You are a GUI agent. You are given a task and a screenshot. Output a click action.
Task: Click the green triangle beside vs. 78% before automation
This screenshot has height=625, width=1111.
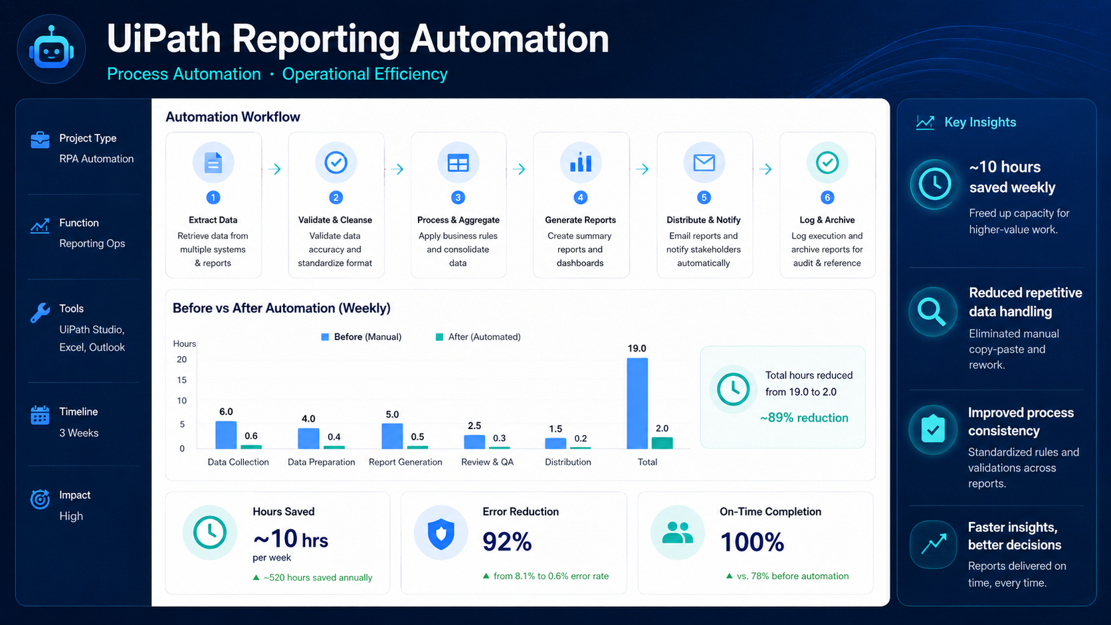pos(730,576)
